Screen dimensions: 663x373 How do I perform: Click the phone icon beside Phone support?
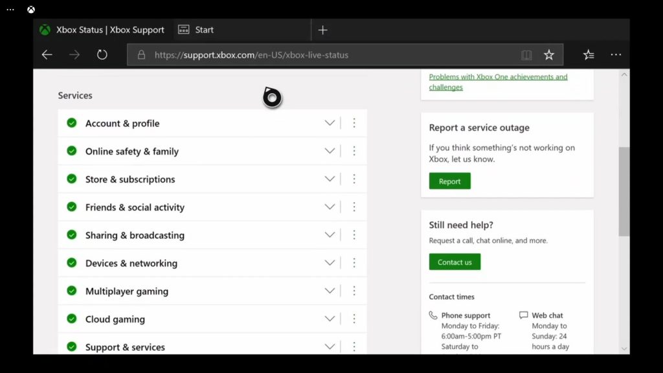[x=433, y=315]
